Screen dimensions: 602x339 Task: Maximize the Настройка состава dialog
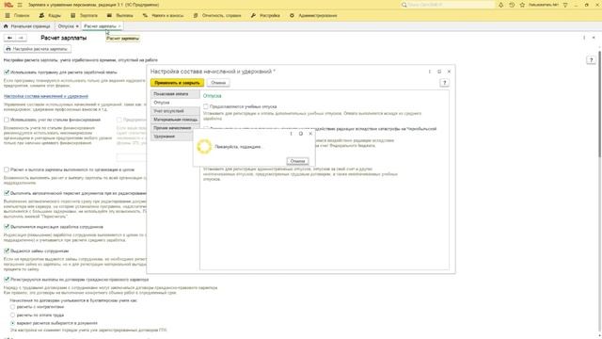(439, 72)
